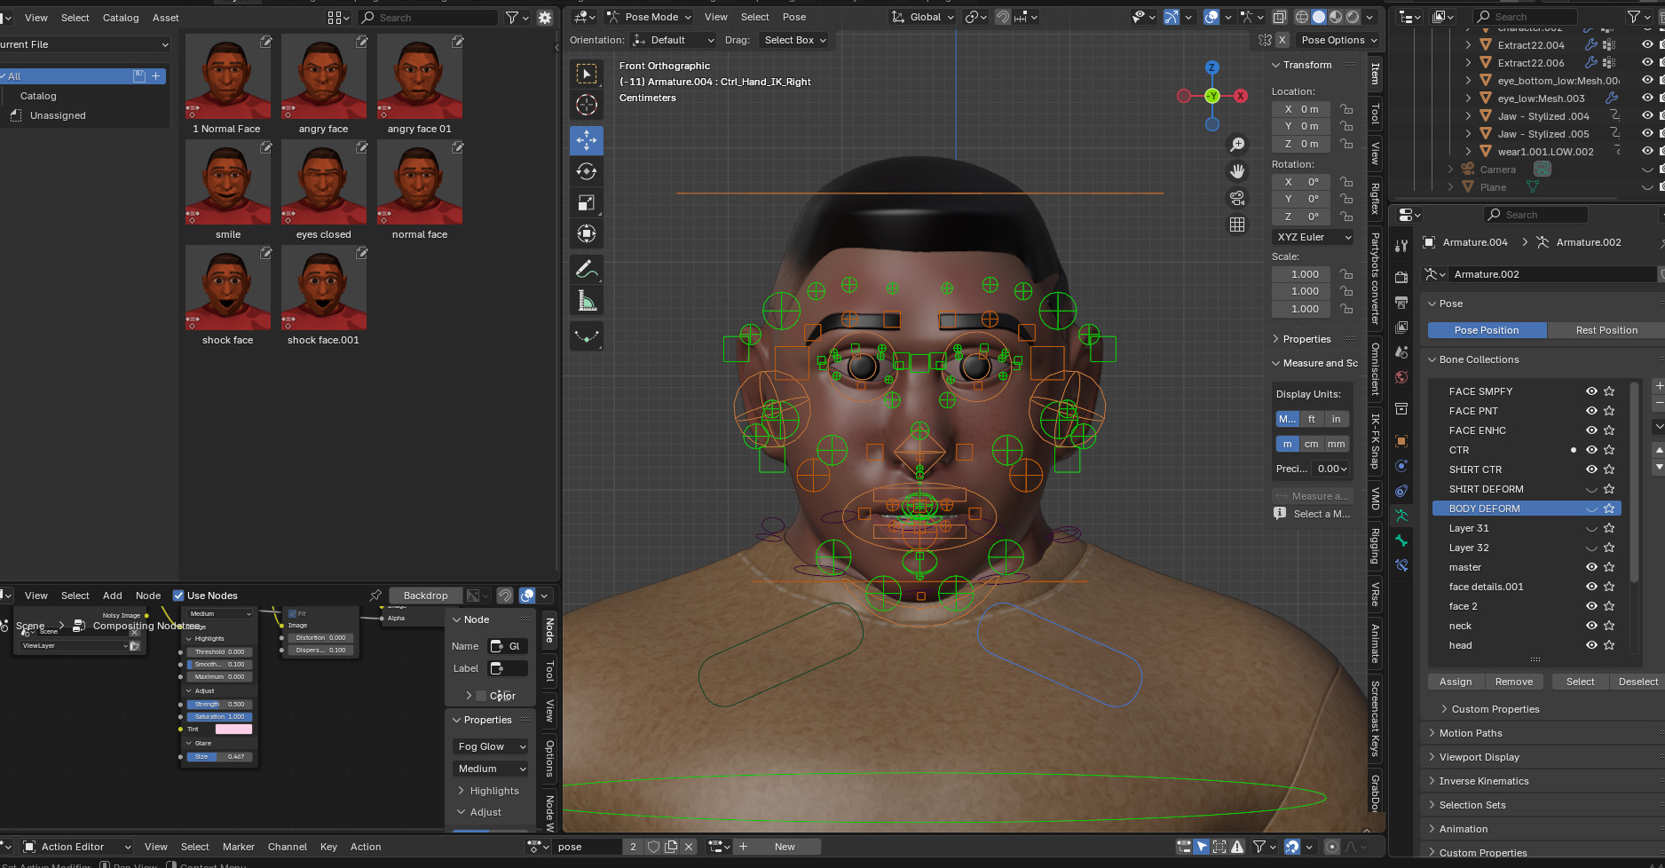Open the Output properties tab
Viewport: 1665px width, 868px height.
tap(1401, 302)
